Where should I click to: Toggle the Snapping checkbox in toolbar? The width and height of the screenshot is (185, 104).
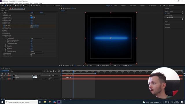[x=54, y=5]
